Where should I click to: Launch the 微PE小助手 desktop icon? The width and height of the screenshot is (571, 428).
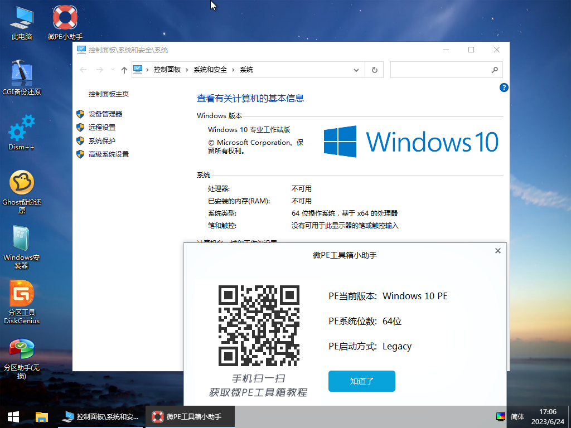(65, 22)
